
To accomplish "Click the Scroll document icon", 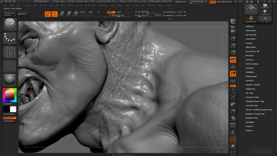I will [x=233, y=32].
